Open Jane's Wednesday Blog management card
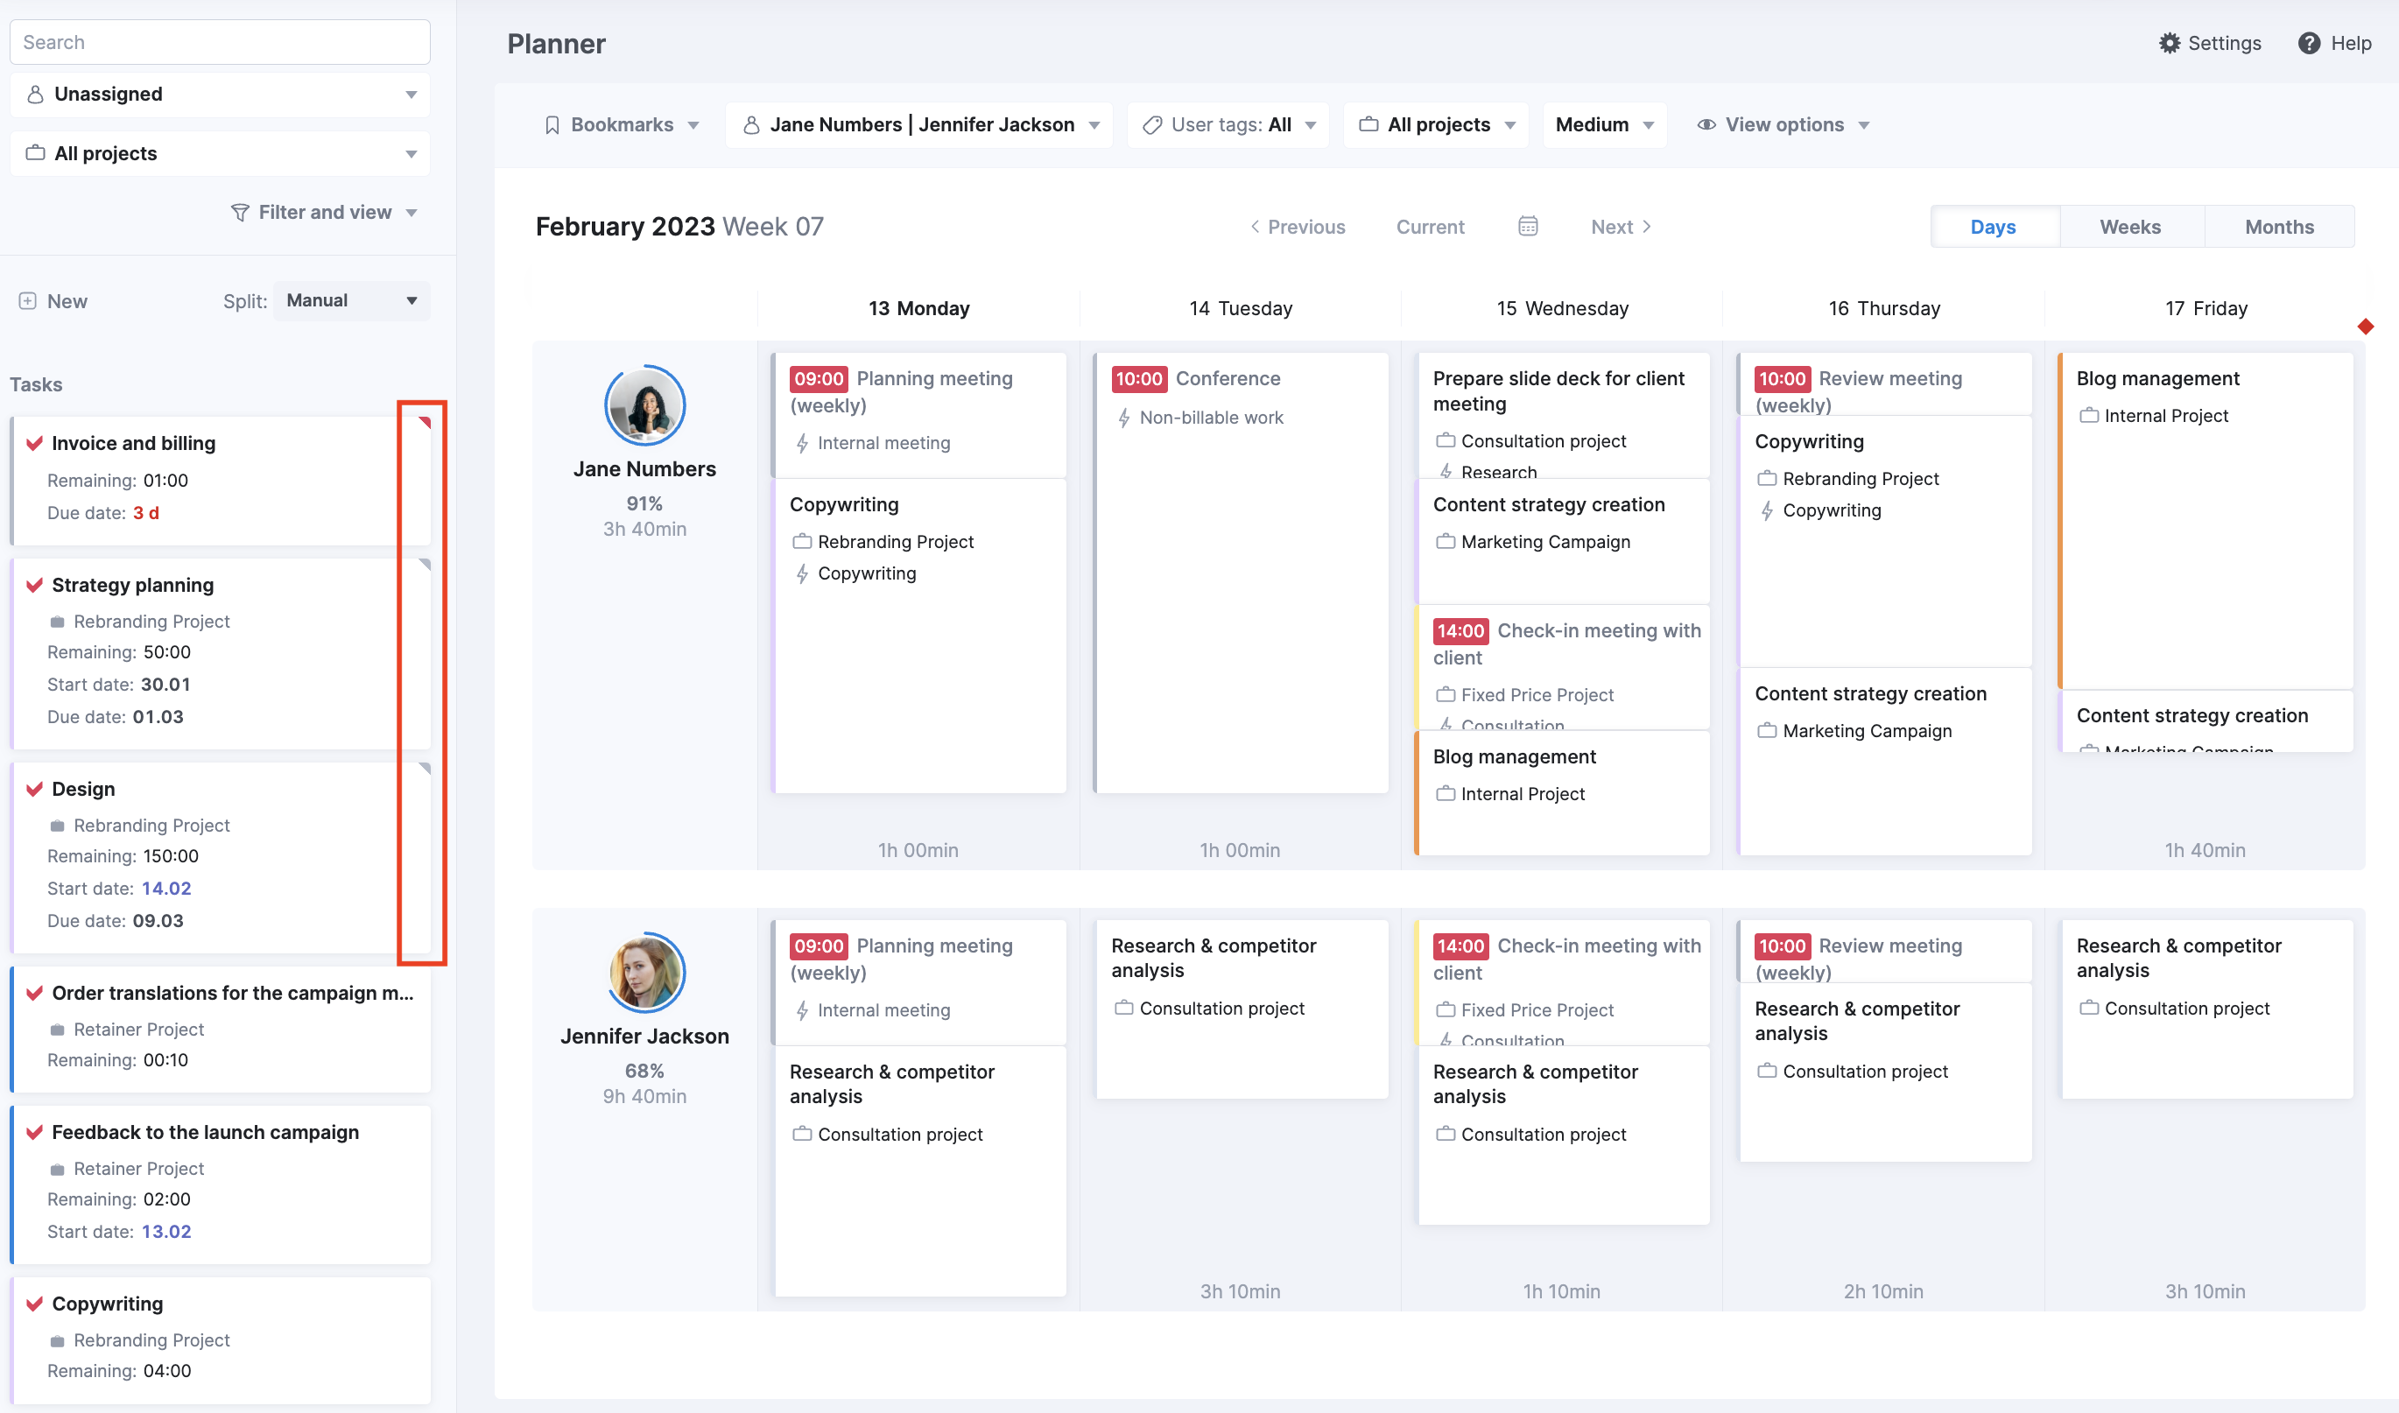 [1562, 792]
